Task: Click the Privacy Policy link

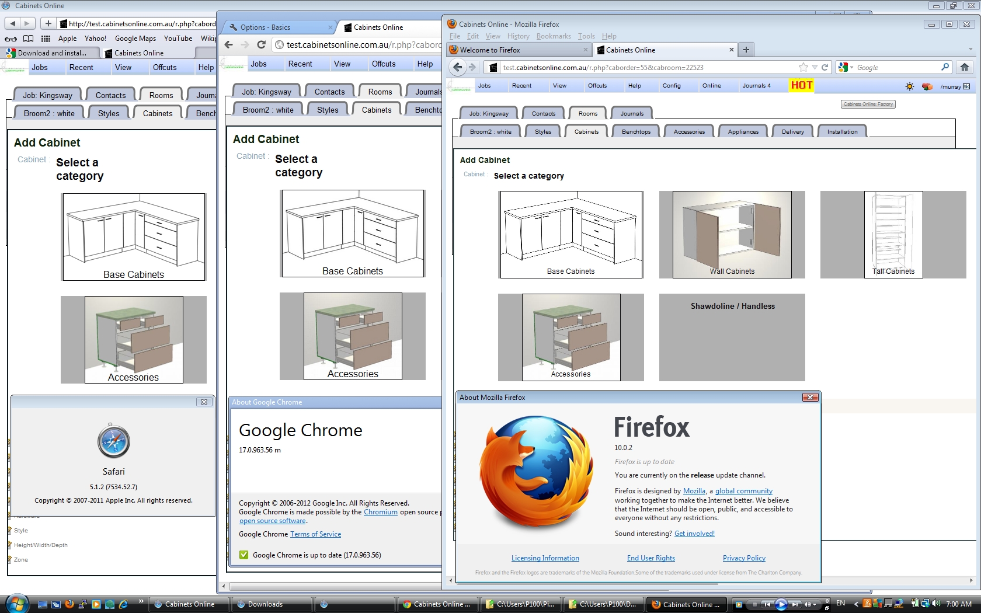Action: point(744,558)
